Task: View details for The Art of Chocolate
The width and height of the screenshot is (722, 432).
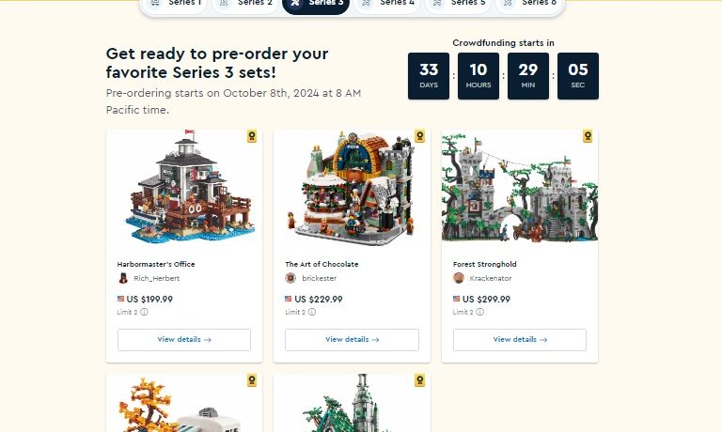Action: [352, 340]
